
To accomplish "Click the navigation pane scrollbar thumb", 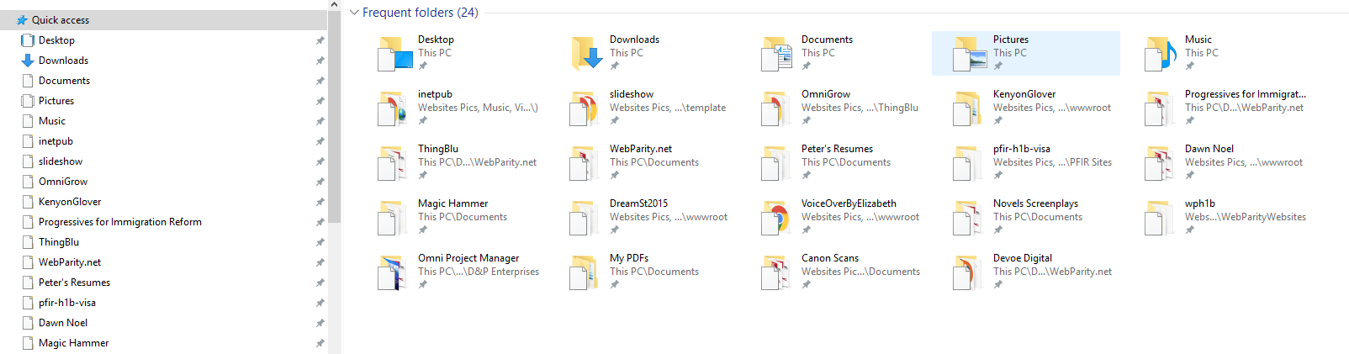I will pyautogui.click(x=335, y=118).
